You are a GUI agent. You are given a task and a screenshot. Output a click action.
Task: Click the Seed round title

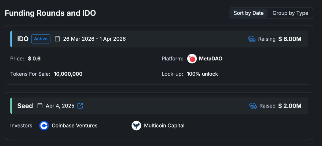tap(25, 106)
